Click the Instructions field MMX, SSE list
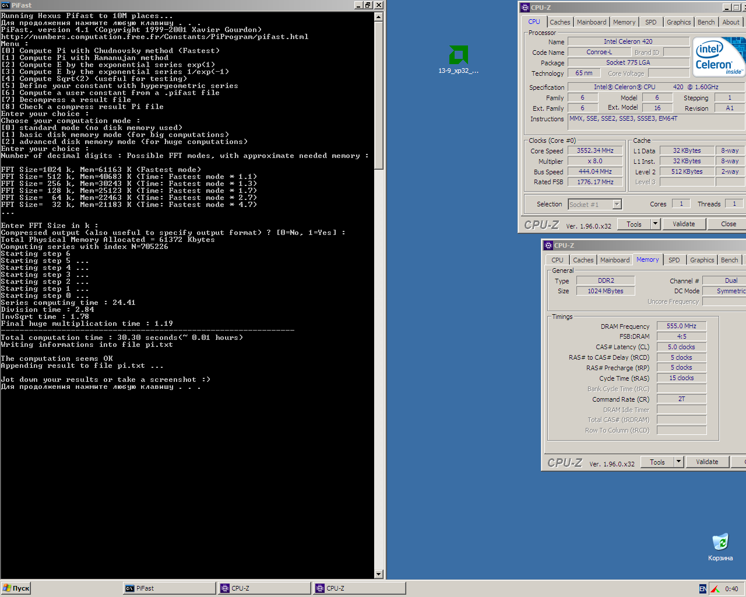 click(x=657, y=121)
